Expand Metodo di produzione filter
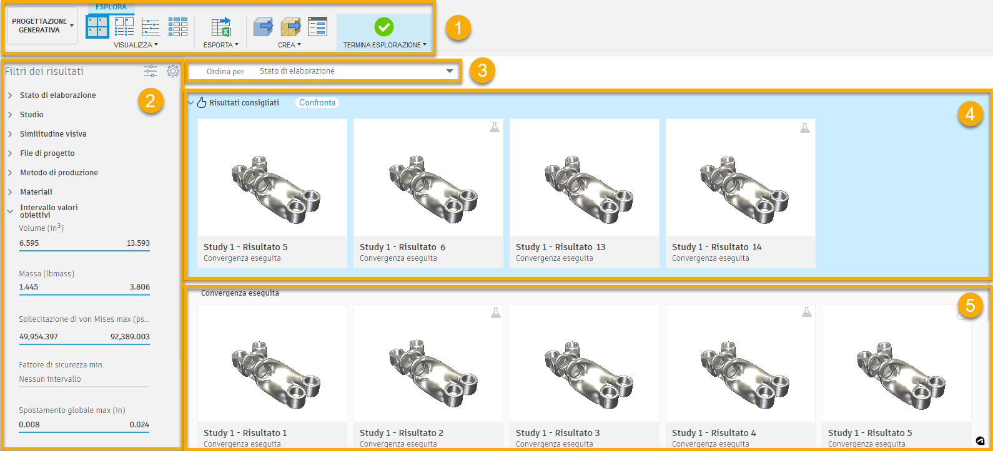 (x=10, y=173)
